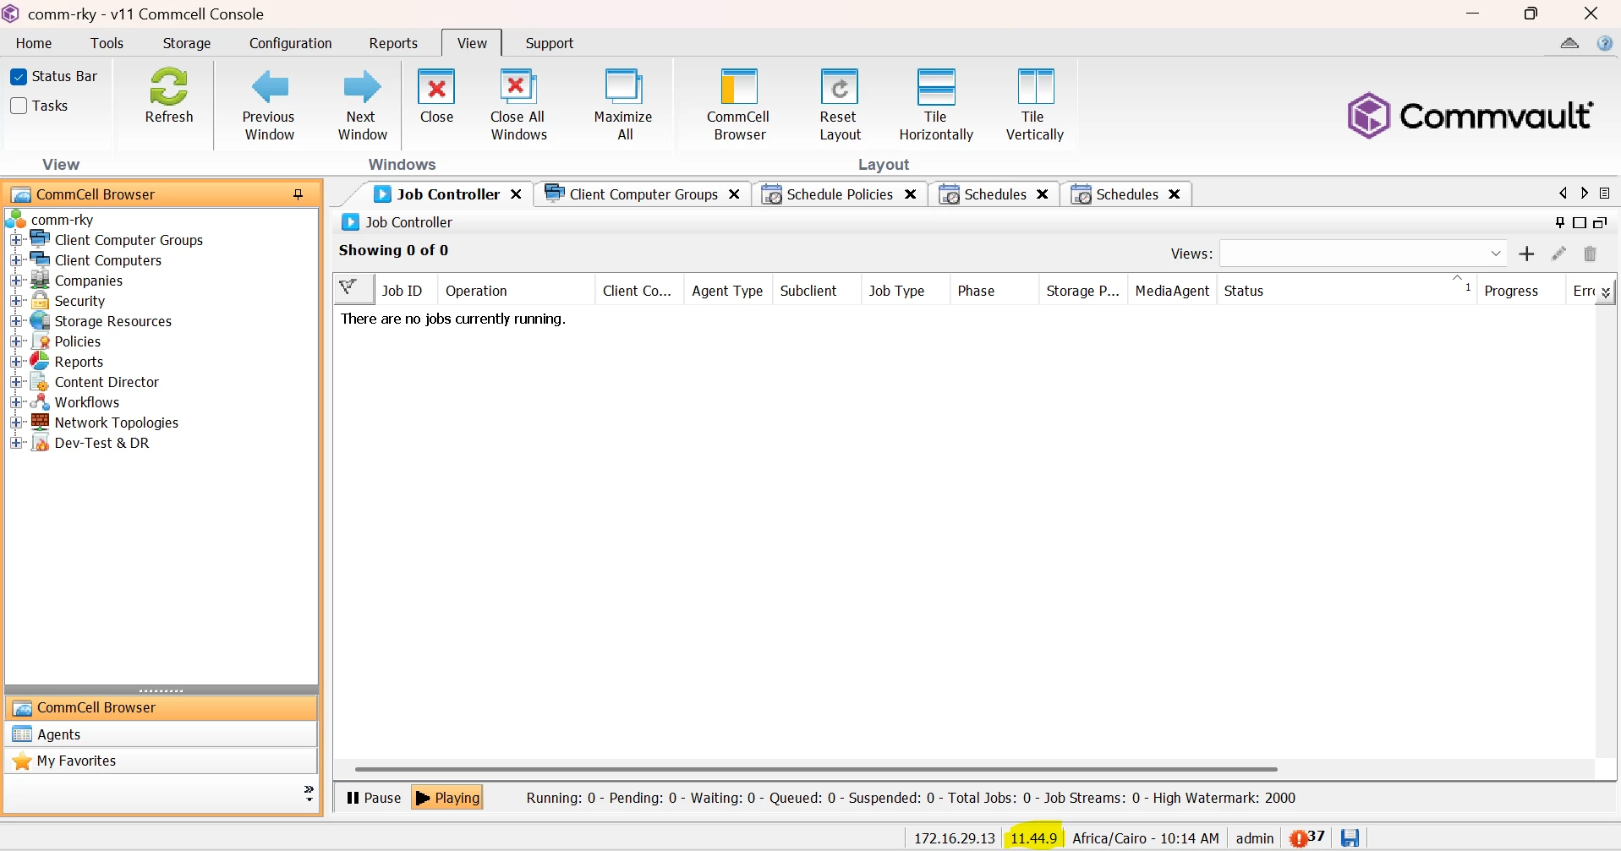1621x851 pixels.
Task: Click the Refresh icon in the ribbon
Action: tap(169, 95)
